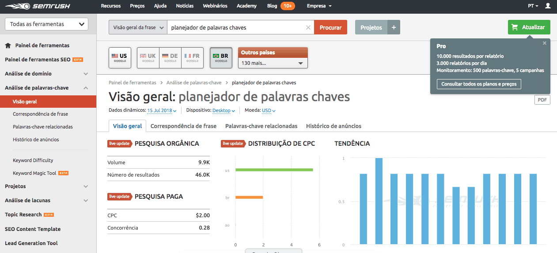Viewport: 557px width, 253px height.
Task: Open SEO Content Template in sidebar
Action: (33, 229)
